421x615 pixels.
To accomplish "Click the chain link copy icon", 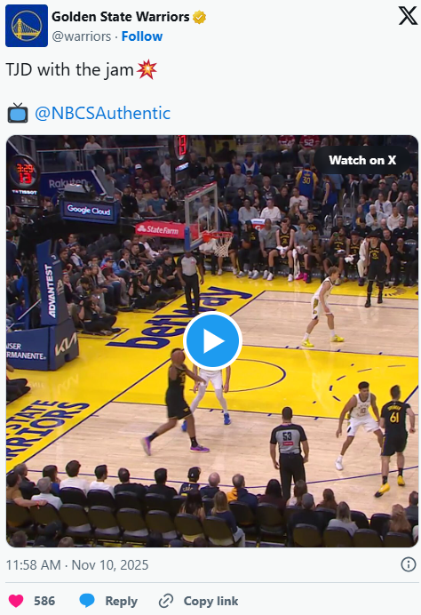I will [166, 601].
